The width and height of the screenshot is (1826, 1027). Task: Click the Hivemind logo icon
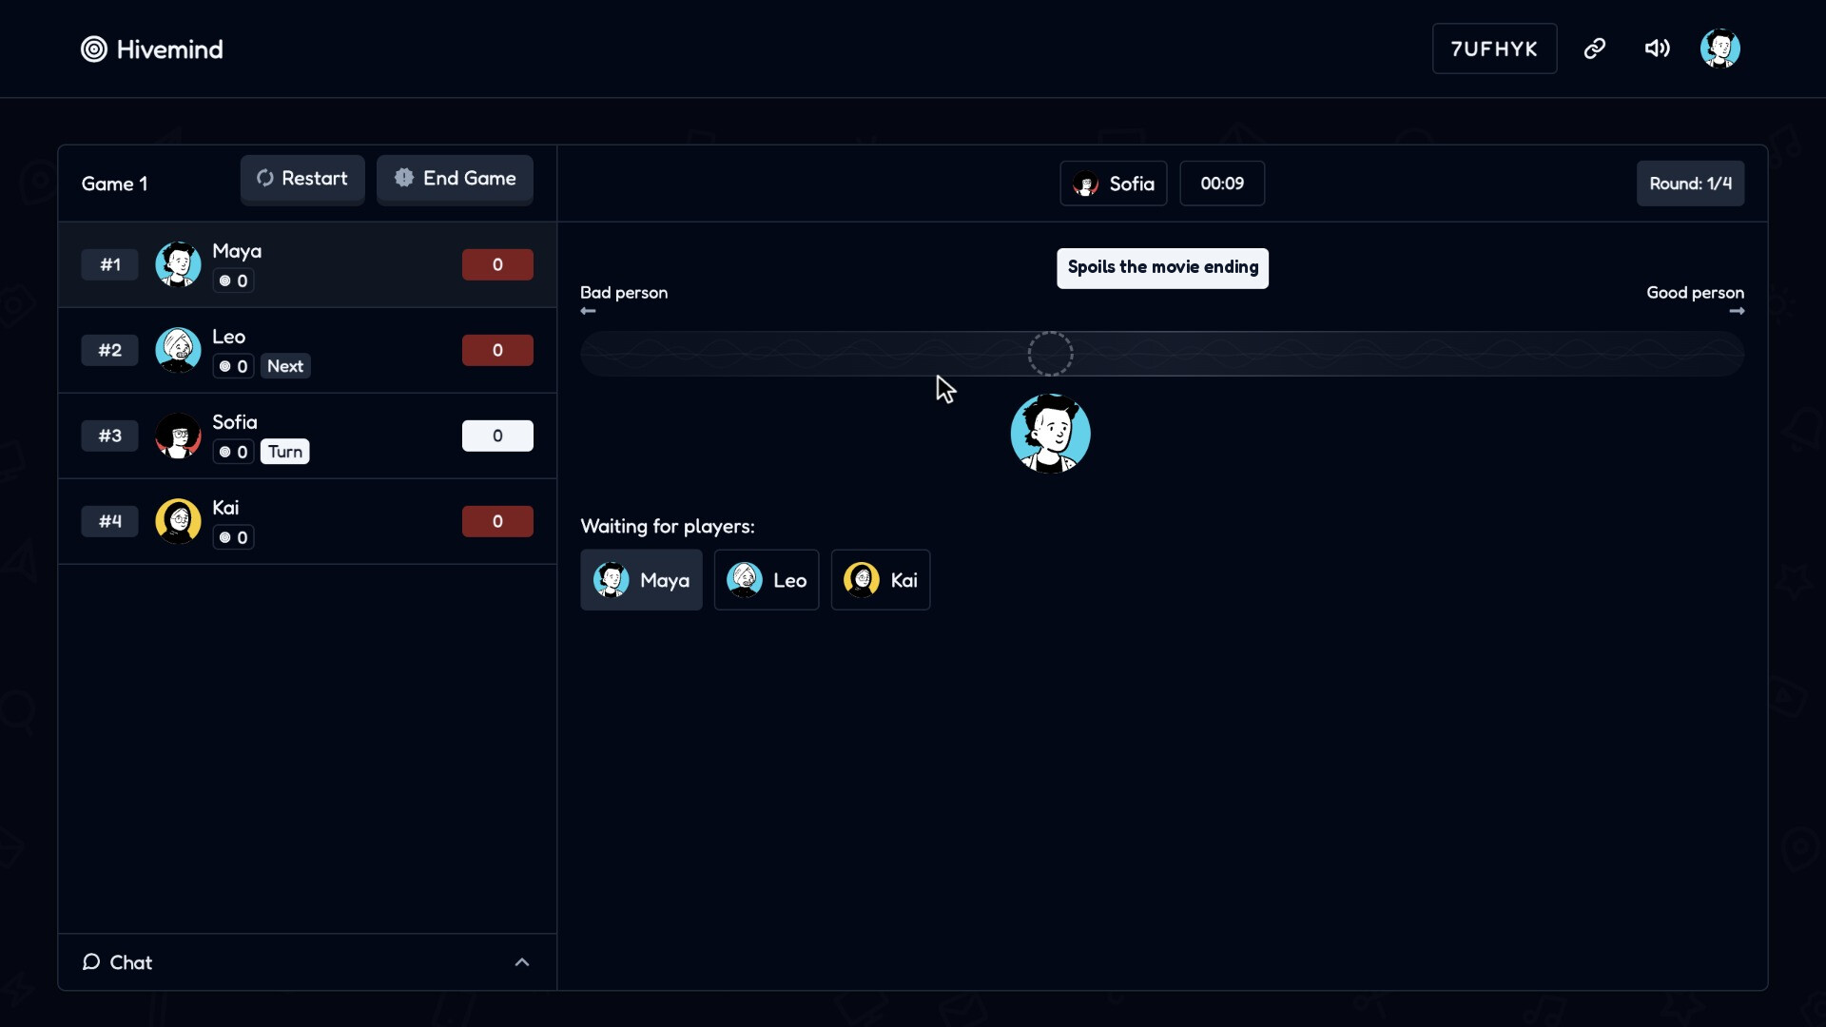[94, 48]
